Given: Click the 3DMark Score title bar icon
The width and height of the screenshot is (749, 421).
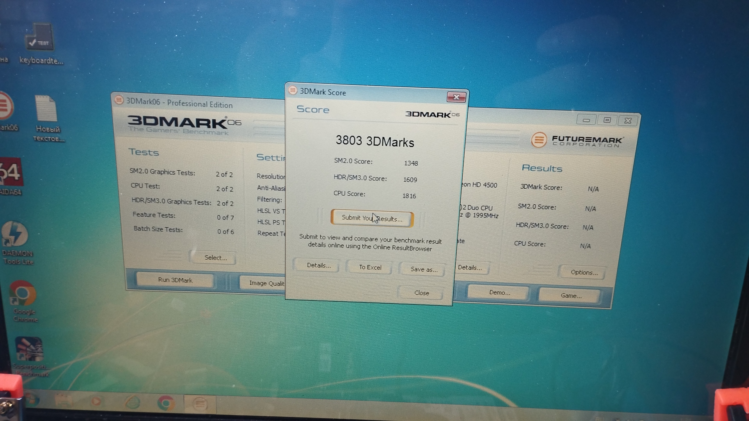Looking at the screenshot, I should 293,90.
